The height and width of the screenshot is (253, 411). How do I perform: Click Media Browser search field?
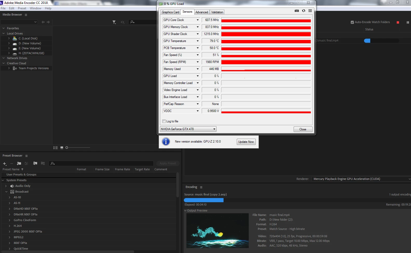(x=142, y=22)
